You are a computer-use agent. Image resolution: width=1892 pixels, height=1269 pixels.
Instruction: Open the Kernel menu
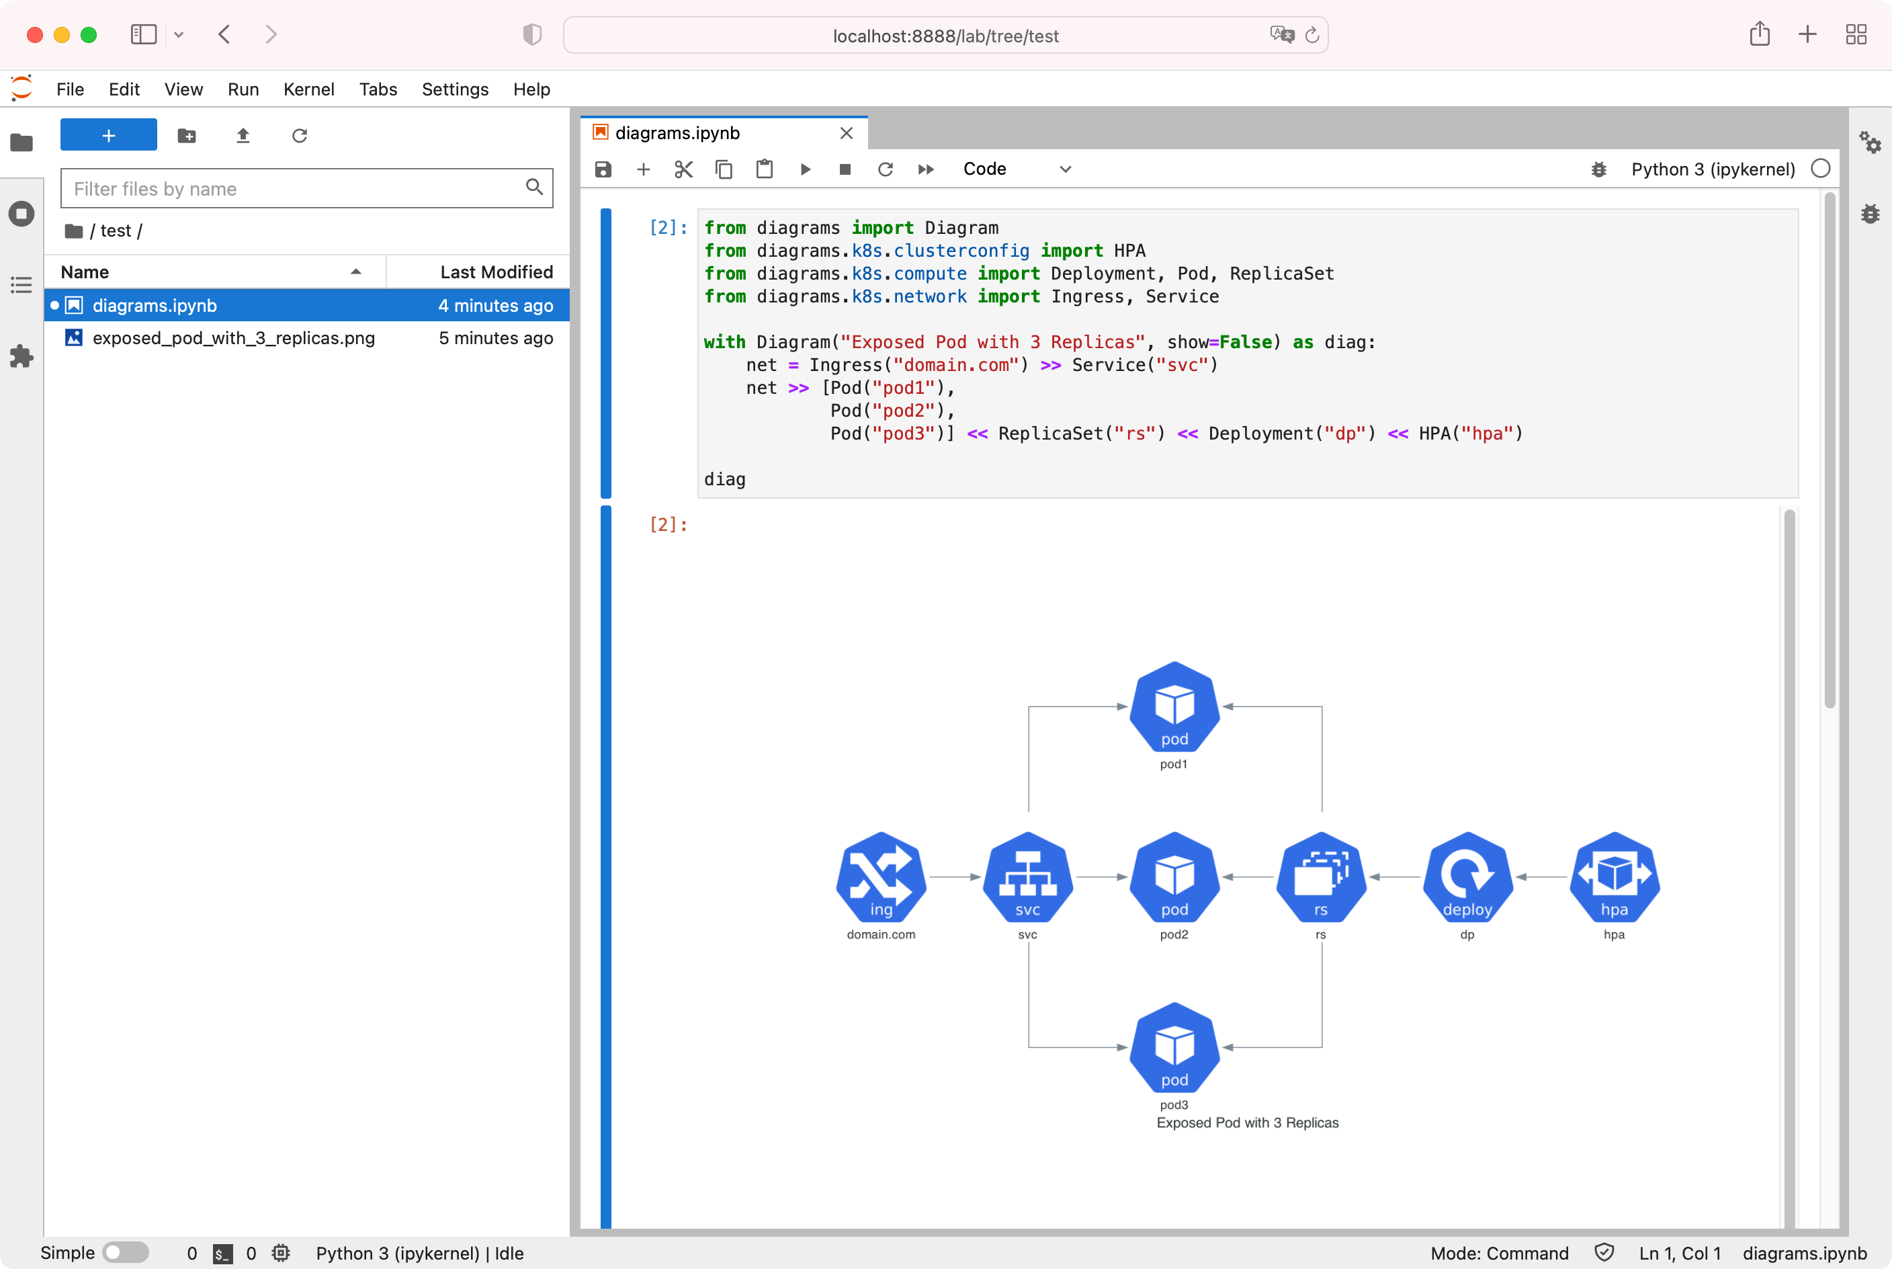click(308, 89)
